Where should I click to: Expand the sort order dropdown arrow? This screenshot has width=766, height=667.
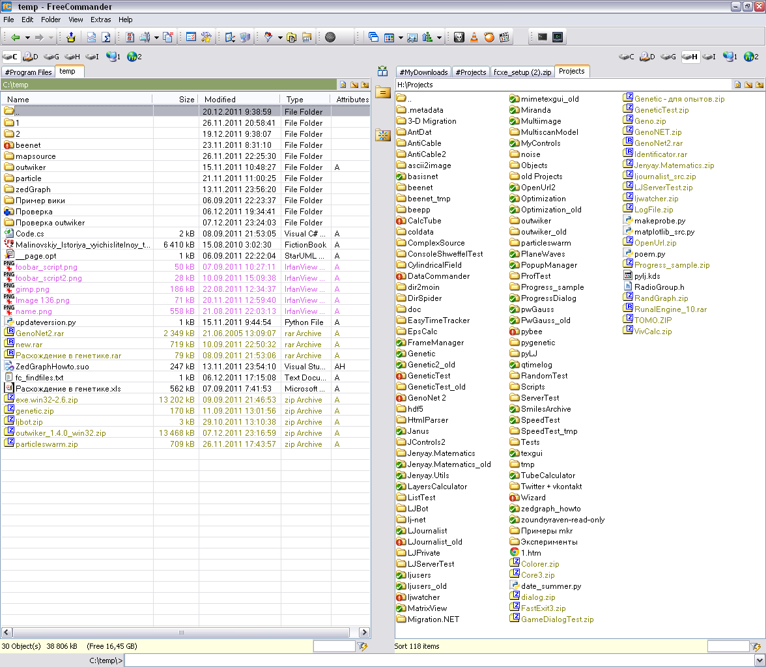[x=440, y=38]
